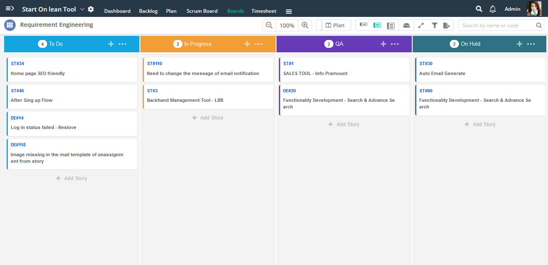Click the search magnifier in top bar
This screenshot has width=548, height=265.
pyautogui.click(x=479, y=9)
